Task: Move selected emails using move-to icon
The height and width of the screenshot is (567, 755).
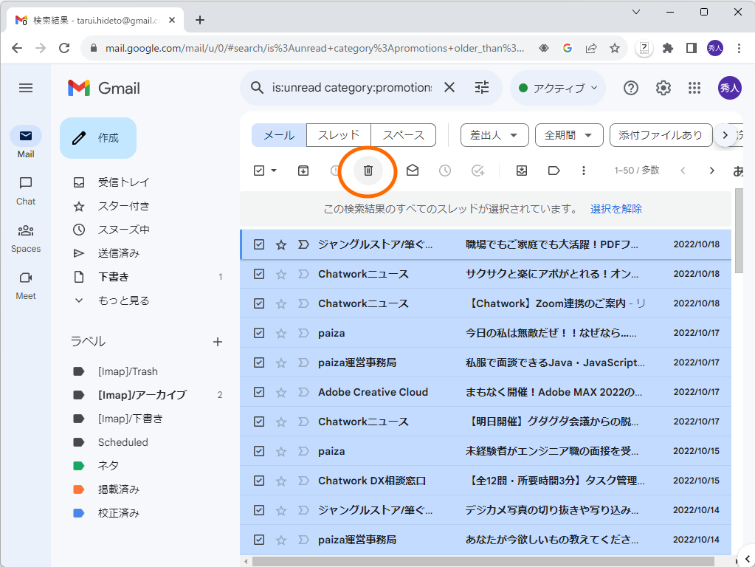Action: tap(521, 170)
